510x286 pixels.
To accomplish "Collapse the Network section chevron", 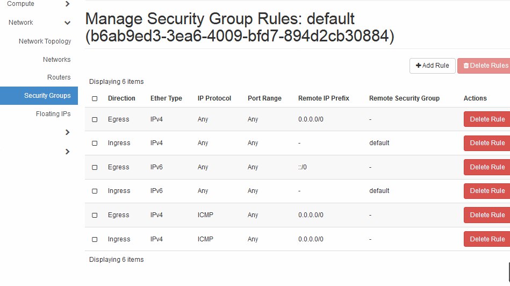I will point(67,23).
